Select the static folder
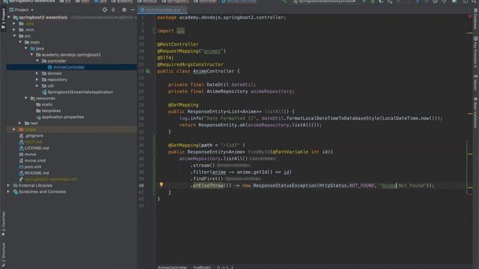479x269 pixels. [47, 105]
